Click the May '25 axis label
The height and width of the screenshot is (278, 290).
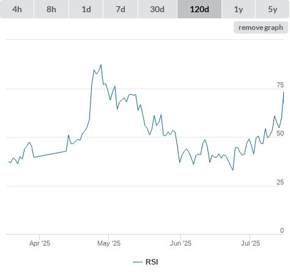pyautogui.click(x=109, y=243)
